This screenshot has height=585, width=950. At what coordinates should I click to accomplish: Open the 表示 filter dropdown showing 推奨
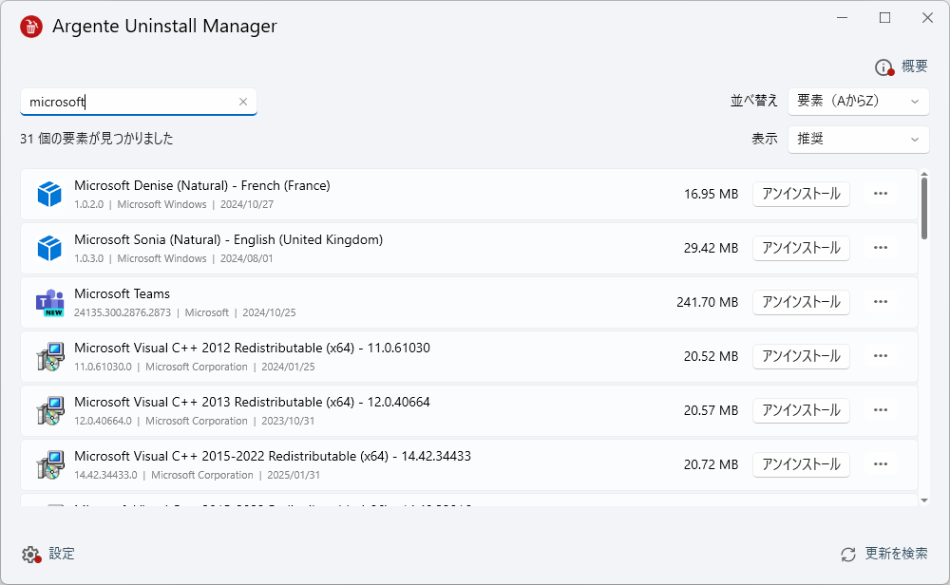click(x=859, y=140)
